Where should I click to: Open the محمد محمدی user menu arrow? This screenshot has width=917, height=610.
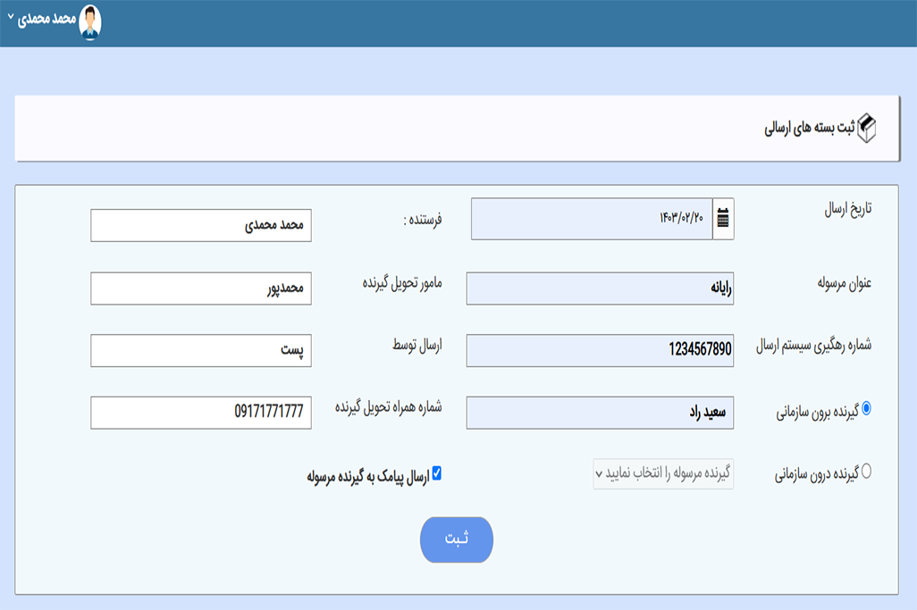click(11, 18)
